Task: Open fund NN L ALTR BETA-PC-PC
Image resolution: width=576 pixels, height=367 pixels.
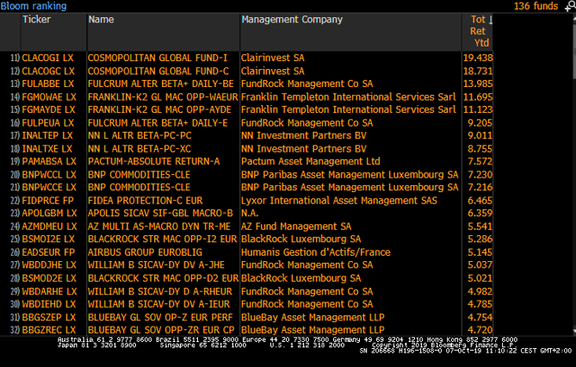Action: click(139, 136)
